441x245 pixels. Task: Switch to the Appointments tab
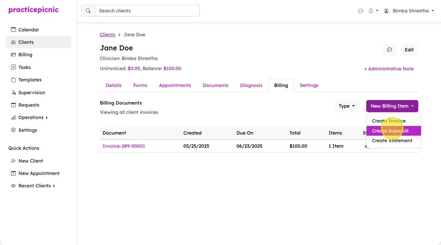click(175, 85)
